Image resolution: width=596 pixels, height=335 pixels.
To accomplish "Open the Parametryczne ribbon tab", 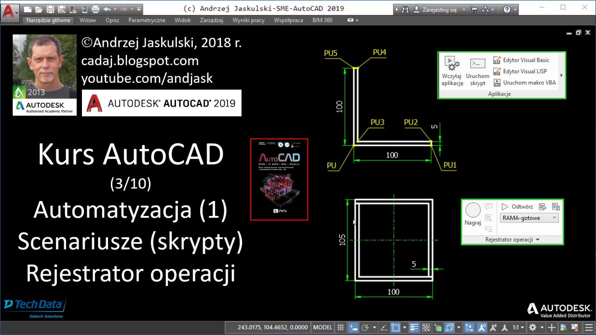I will [x=147, y=20].
